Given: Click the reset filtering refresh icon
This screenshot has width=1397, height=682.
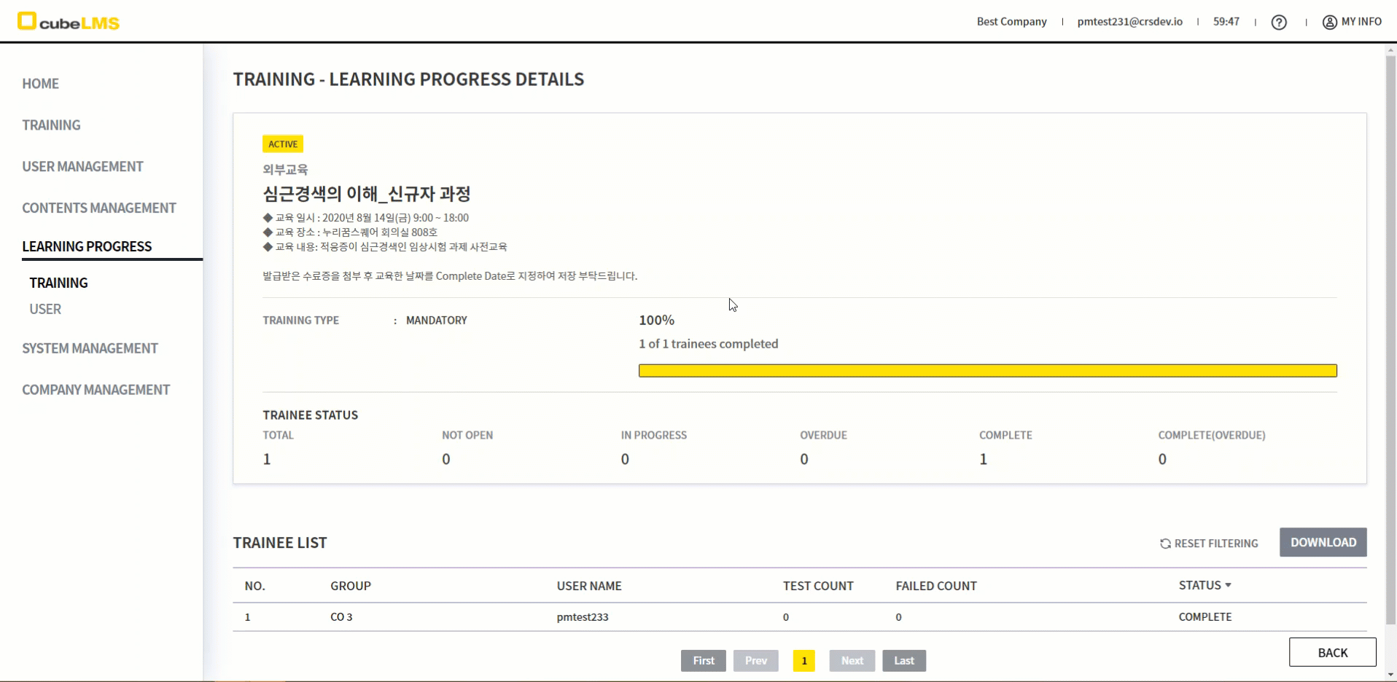Looking at the screenshot, I should pyautogui.click(x=1165, y=544).
